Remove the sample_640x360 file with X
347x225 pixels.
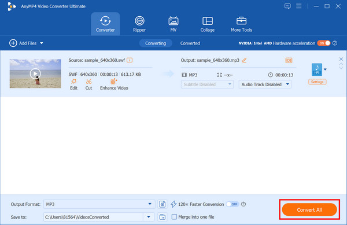point(341,59)
